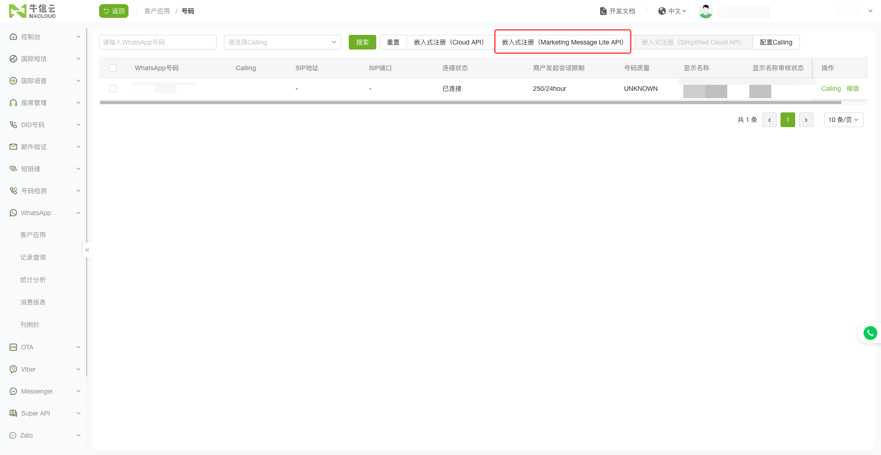Open 消费报表 submenu item
This screenshot has height=455, width=881.
tap(33, 302)
